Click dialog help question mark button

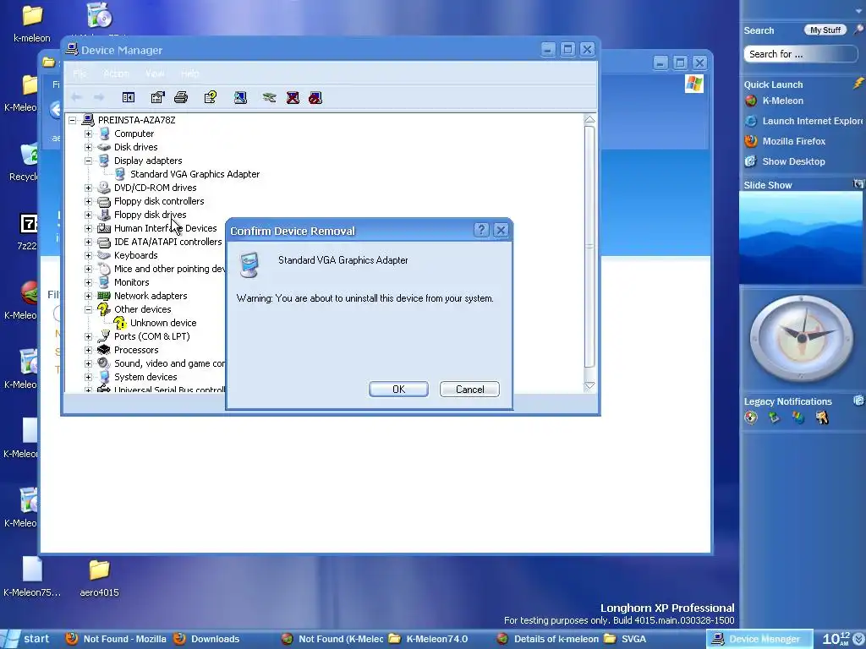point(481,230)
